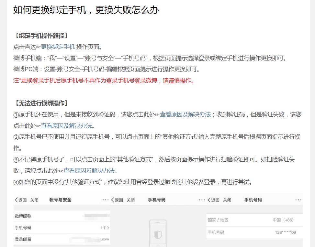Image resolution: width=315 pixels, height=247 pixels.
Task: Tap 返回 arrow on 帐号与安全 screen
Action: 20,200
